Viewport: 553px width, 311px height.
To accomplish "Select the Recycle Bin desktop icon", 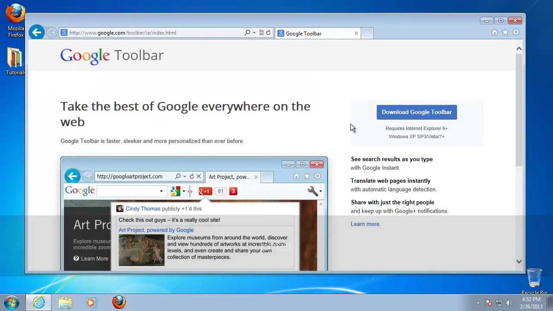I will point(534,281).
